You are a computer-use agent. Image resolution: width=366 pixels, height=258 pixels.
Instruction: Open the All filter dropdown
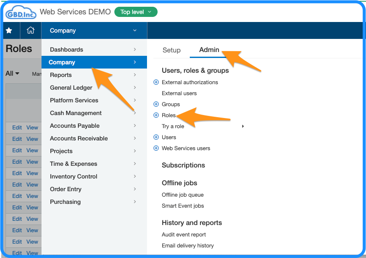coord(12,74)
